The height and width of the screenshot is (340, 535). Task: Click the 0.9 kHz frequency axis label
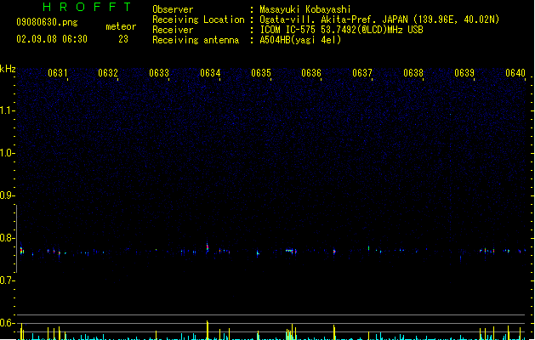click(8, 195)
